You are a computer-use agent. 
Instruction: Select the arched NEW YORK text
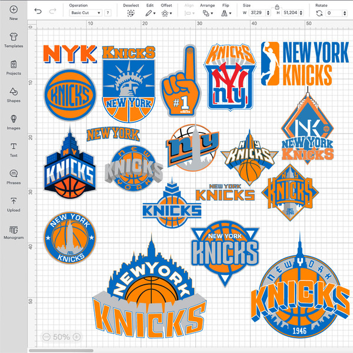tap(113, 134)
